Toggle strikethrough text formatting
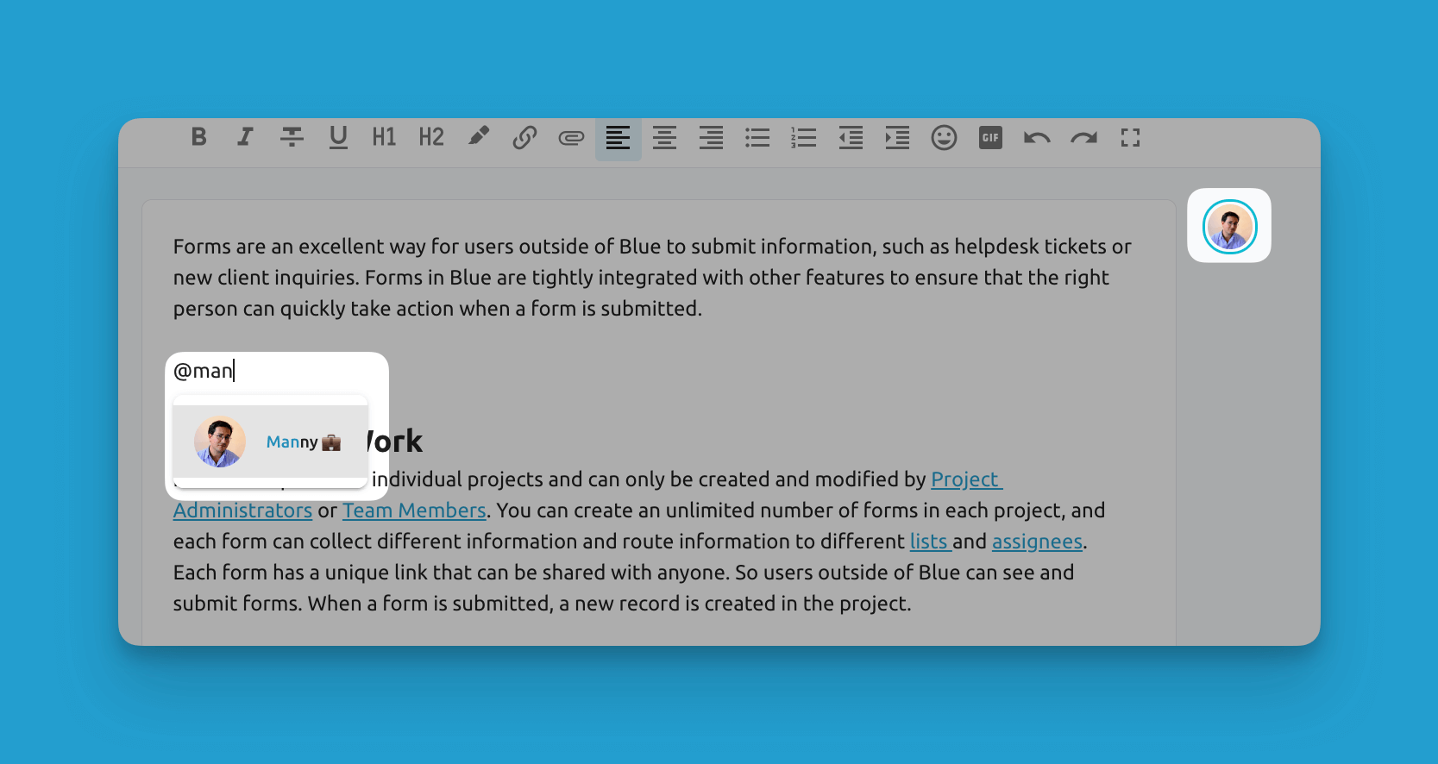The height and width of the screenshot is (764, 1438). [292, 137]
